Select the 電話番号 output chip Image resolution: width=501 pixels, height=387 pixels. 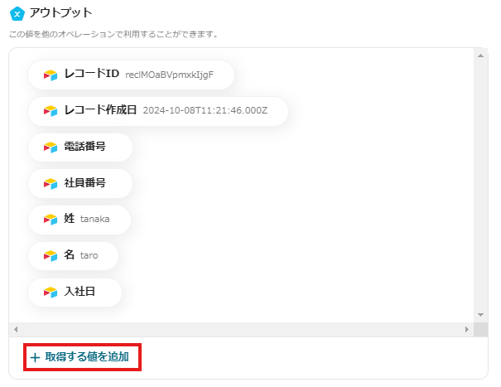pyautogui.click(x=80, y=147)
